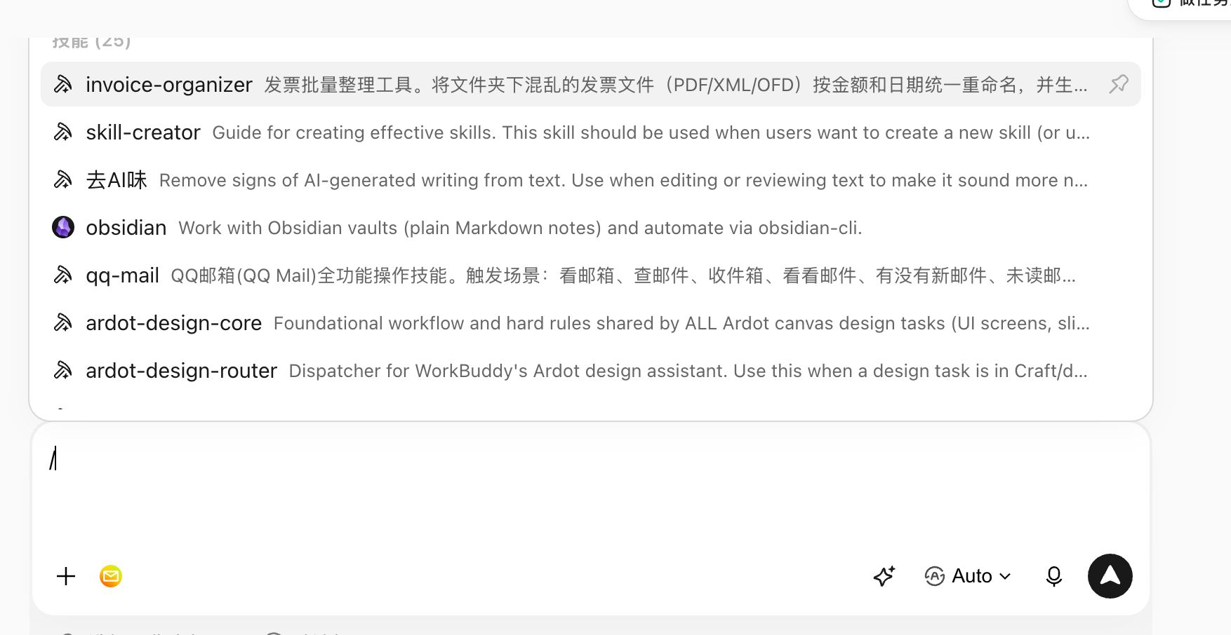Click description starting 'QQ邮箱(QQ Mail)'

point(624,275)
